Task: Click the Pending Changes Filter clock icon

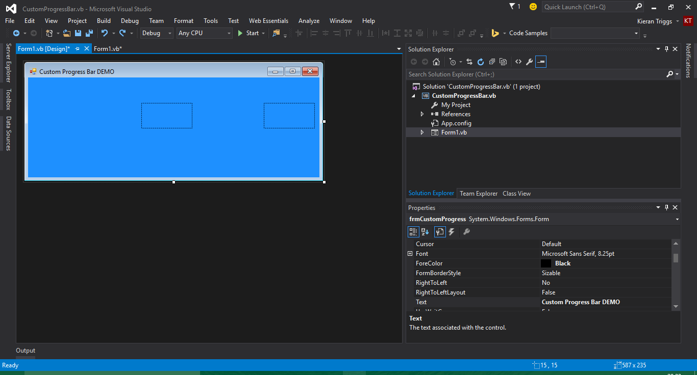Action: [452, 62]
